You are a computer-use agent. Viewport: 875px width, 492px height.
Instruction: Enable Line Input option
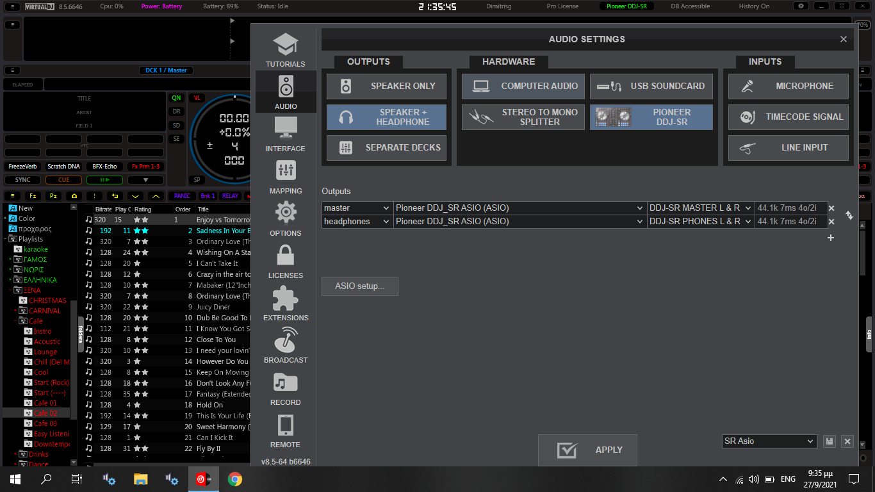pos(788,148)
